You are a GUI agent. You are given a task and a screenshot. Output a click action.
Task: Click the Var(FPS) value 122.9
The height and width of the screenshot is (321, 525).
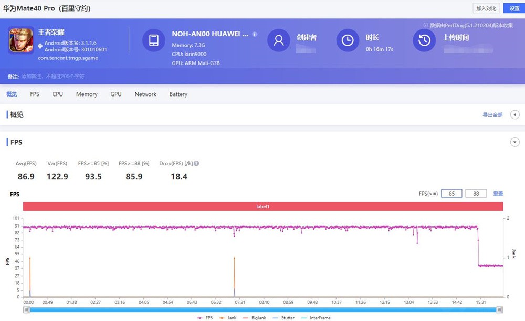(x=57, y=177)
